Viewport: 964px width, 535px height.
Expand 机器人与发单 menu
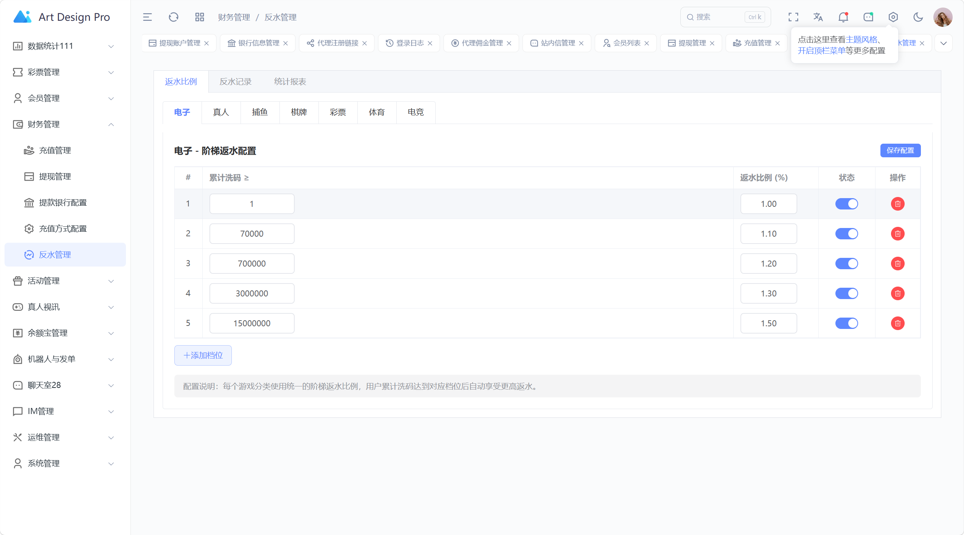65,359
